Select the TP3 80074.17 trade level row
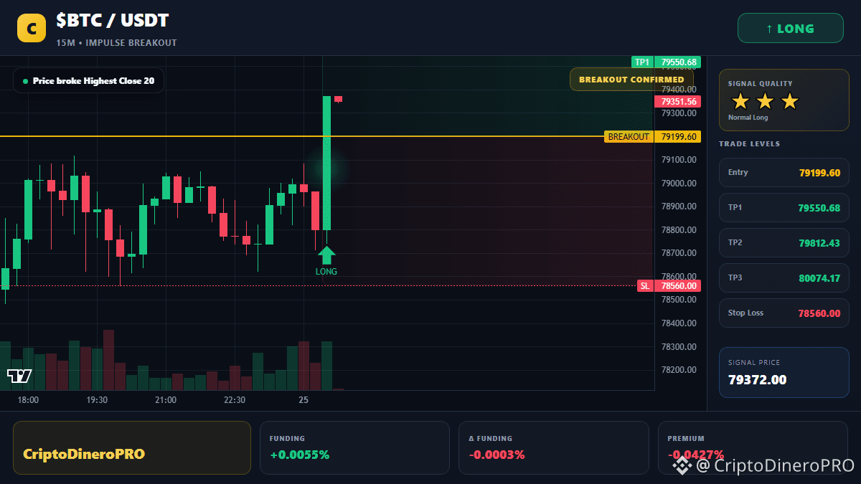This screenshot has height=484, width=861. 784,277
